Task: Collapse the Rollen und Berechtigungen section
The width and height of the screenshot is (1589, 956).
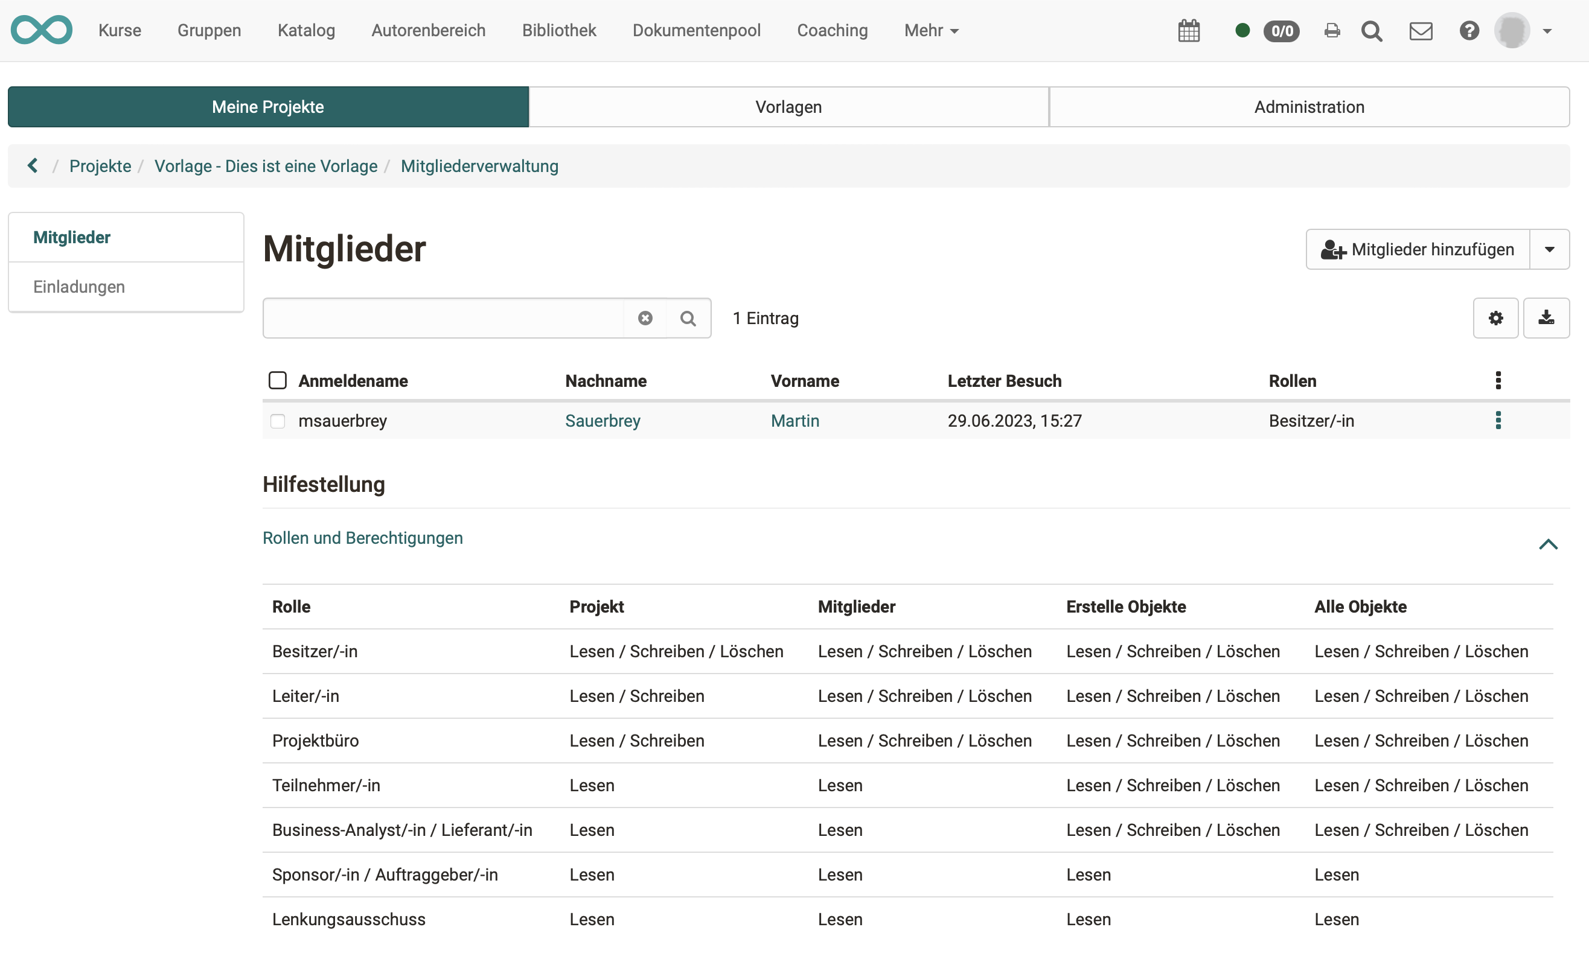Action: [1547, 544]
